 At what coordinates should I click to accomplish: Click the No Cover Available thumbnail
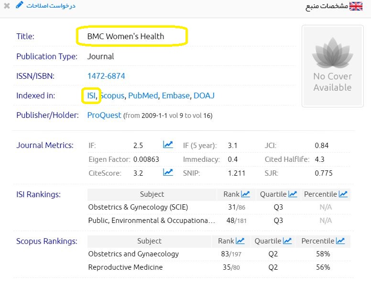(x=332, y=66)
